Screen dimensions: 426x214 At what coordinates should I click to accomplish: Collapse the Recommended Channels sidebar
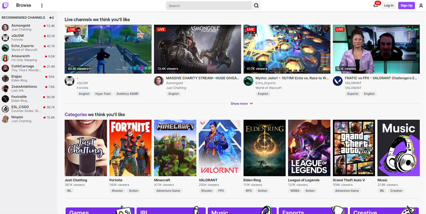(52, 17)
